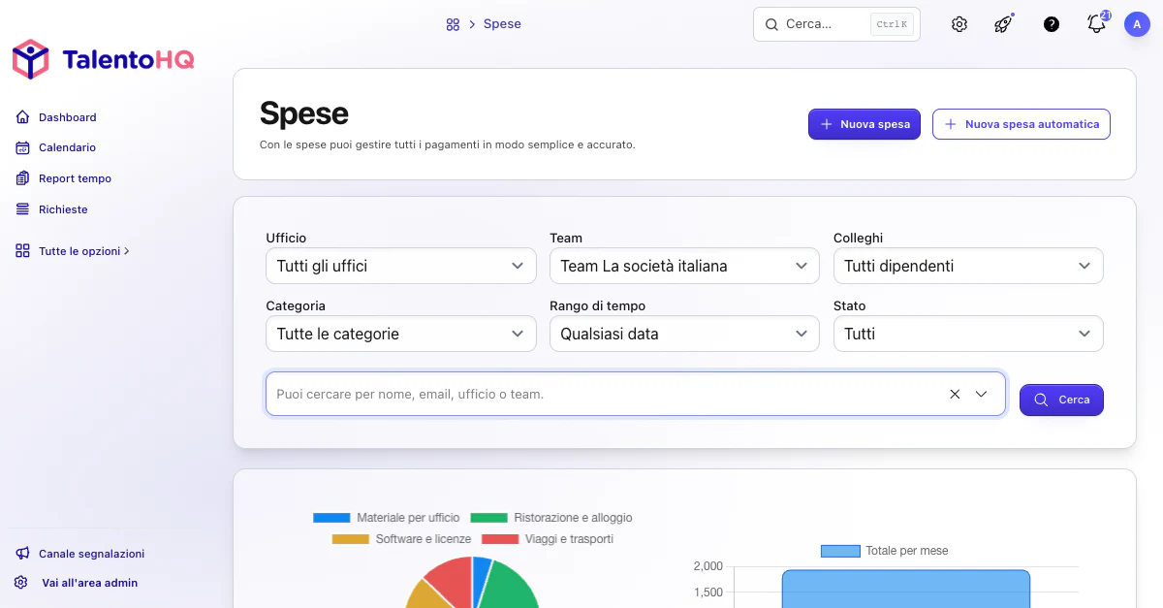Open Vai all'area admin

coord(89,583)
